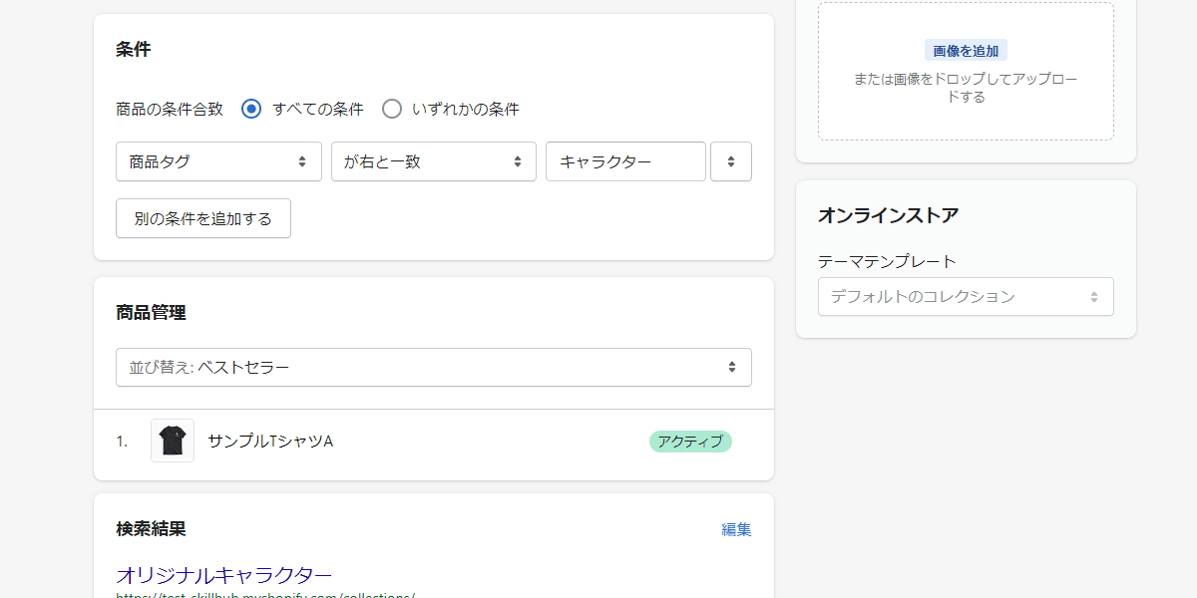Click the サンプルTシャツA product name

pyautogui.click(x=270, y=441)
